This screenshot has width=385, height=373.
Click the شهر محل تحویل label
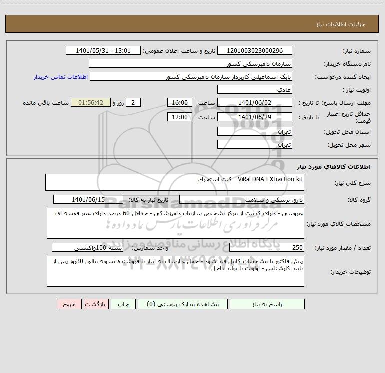point(349,145)
